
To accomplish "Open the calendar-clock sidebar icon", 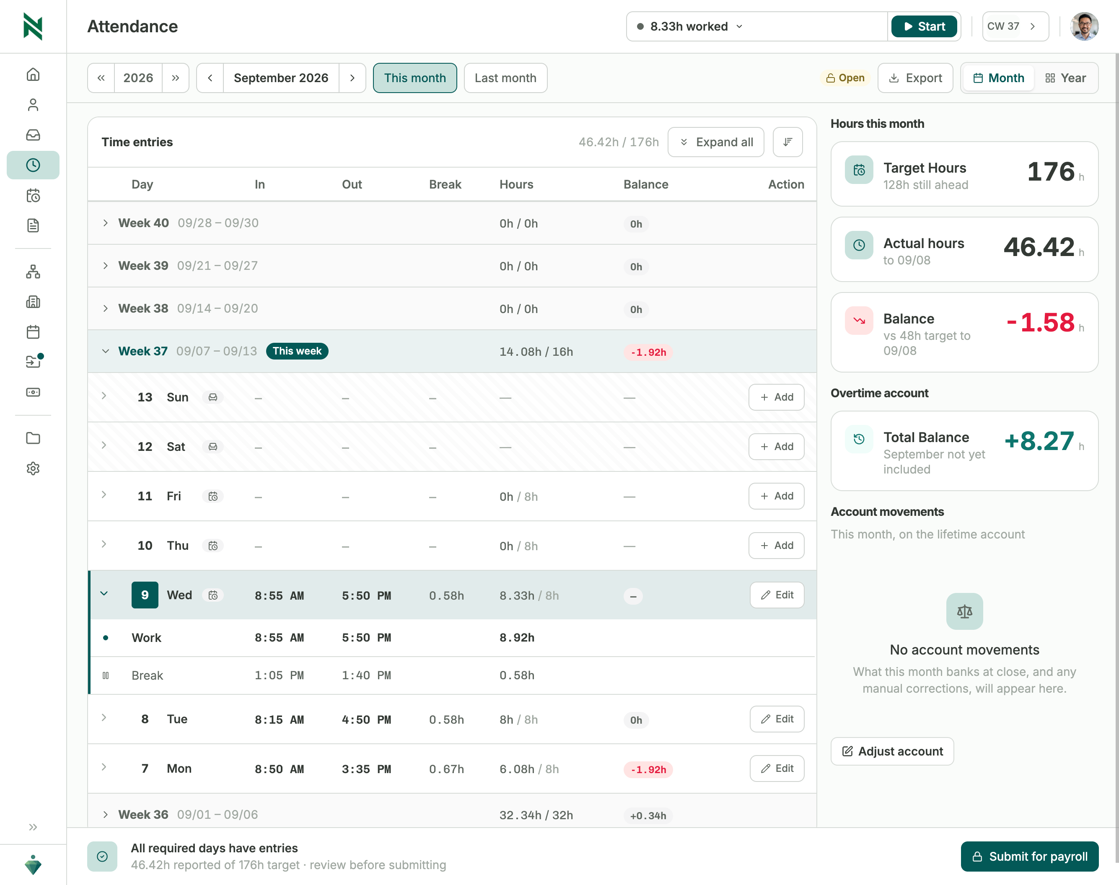I will point(33,195).
